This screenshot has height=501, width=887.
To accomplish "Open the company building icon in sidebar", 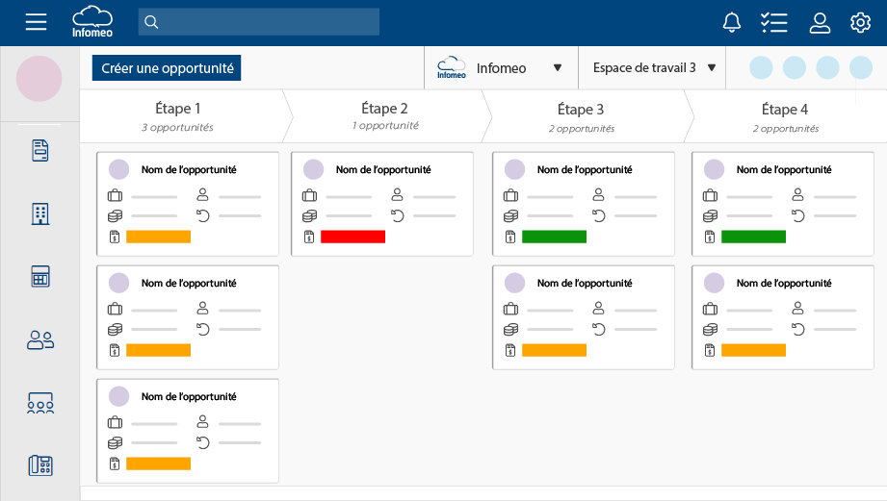I will point(39,213).
